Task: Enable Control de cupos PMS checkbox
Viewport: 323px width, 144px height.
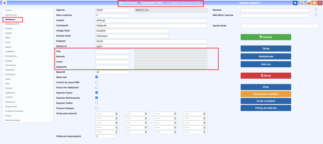Action: [97, 82]
